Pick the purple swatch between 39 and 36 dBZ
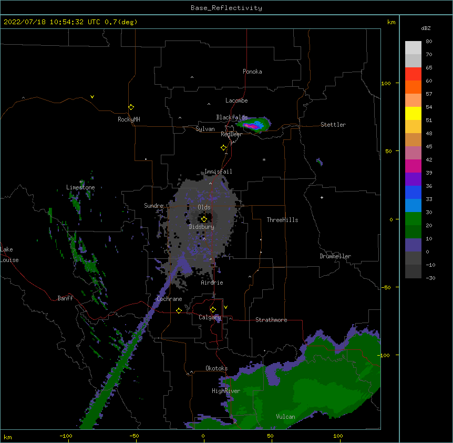Image resolution: width=453 pixels, height=443 pixels. point(413,179)
